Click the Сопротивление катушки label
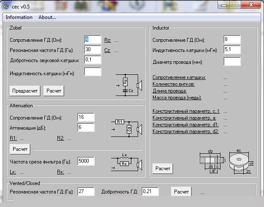Image resolution: width=264 pixels, height=207 pixels. (179, 77)
